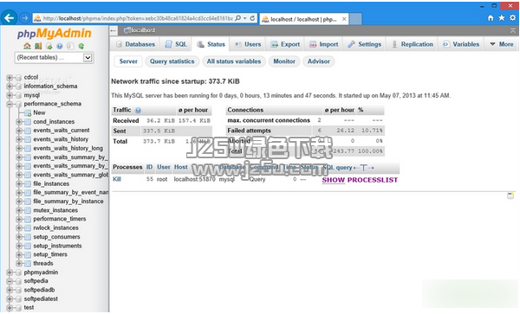Open a new browser tab

tap(355, 19)
